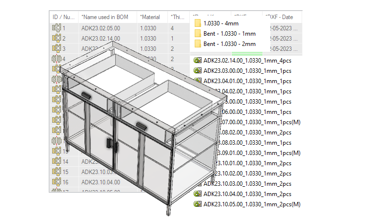Screen dimensions: 366x220
Task: Click the DXF file icon for ADK23.03.00.00_1.0330_1mm_1pcs
Action: [x=198, y=70]
